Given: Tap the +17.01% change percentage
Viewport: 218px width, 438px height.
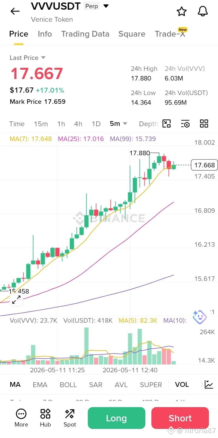Looking at the screenshot, I should click(x=50, y=90).
